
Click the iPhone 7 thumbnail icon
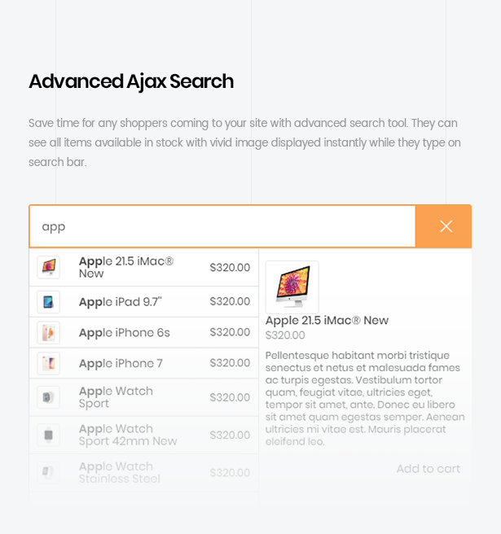pos(48,364)
